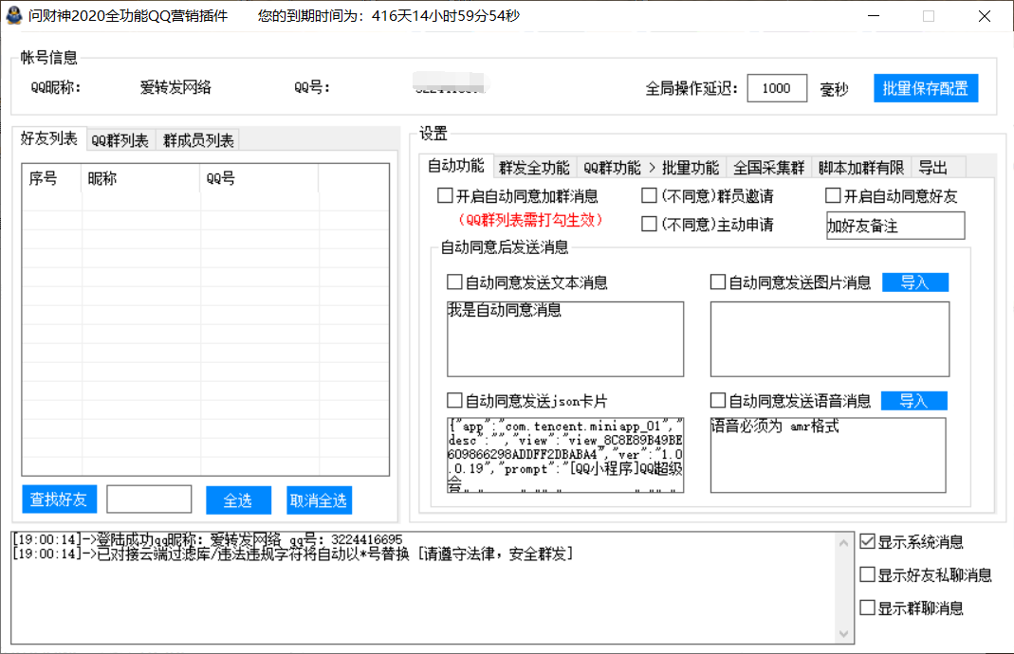Open the 群发全功能 tab
The height and width of the screenshot is (654, 1014).
pyautogui.click(x=534, y=168)
